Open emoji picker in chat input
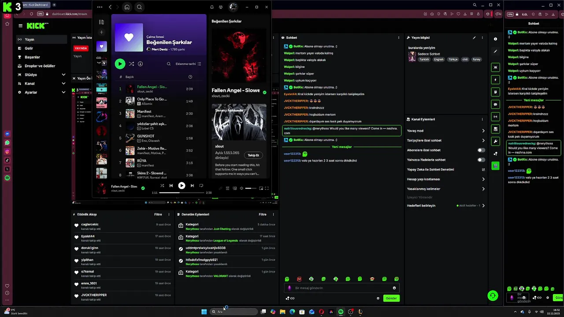This screenshot has height=317, width=564. pos(394,288)
